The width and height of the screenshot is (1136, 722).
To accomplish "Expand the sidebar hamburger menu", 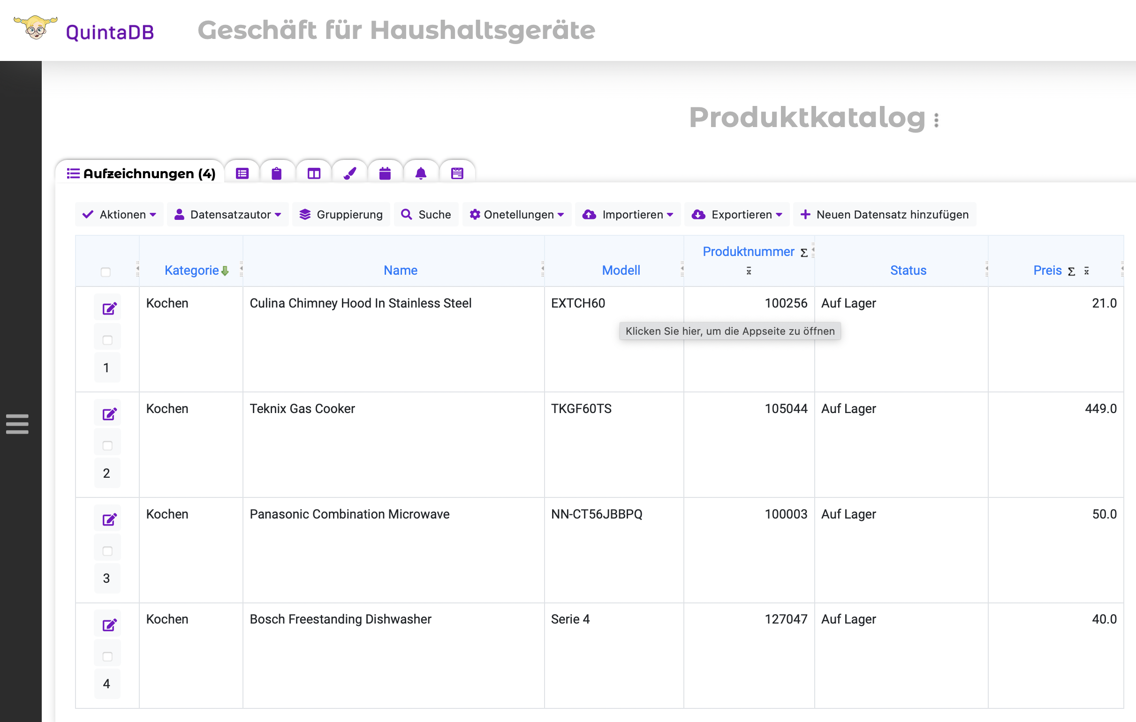I will [17, 423].
